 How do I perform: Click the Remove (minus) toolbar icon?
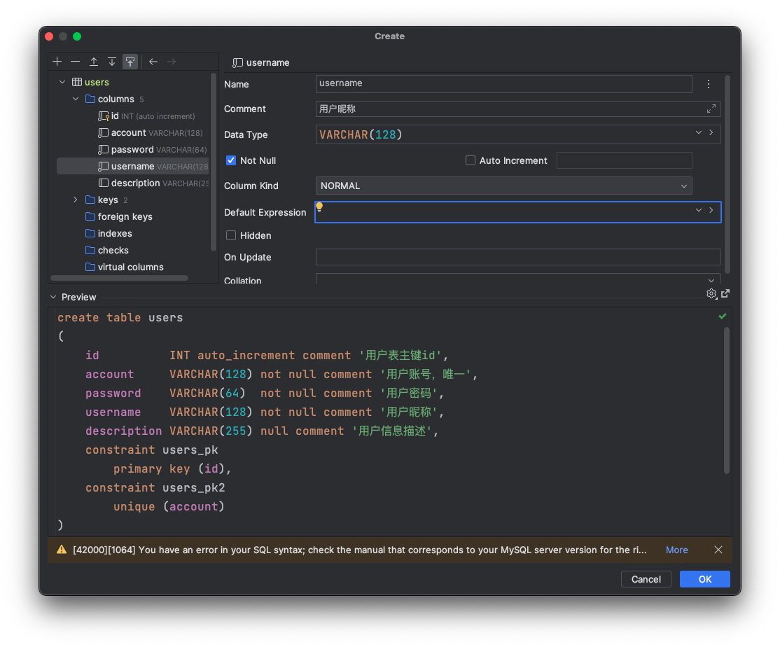pyautogui.click(x=76, y=62)
